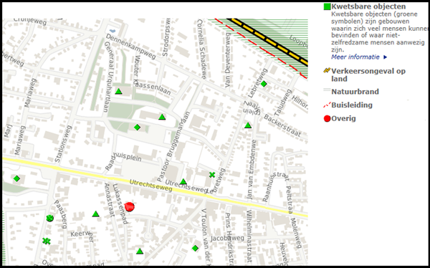
Task: Click the green triangle near Klaassenlaan building
Action: (162, 117)
